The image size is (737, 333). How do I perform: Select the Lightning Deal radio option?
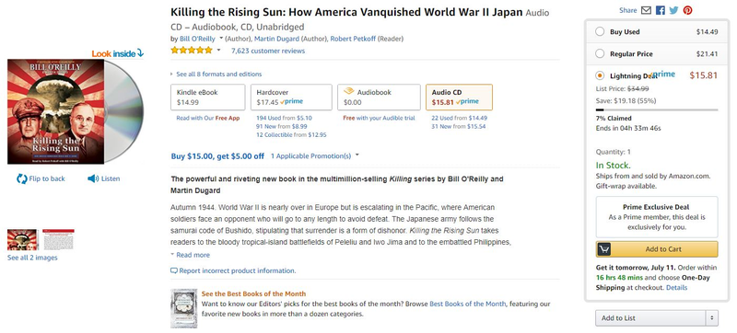click(x=600, y=75)
